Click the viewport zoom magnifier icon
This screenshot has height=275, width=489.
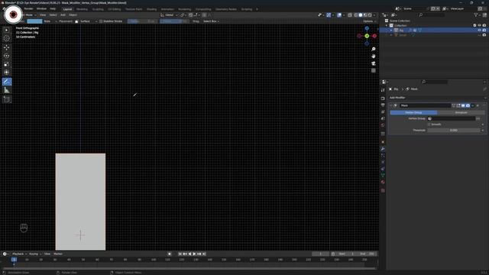374,49
